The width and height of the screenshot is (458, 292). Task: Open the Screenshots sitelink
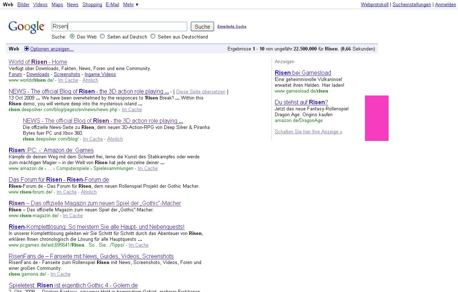tap(67, 74)
